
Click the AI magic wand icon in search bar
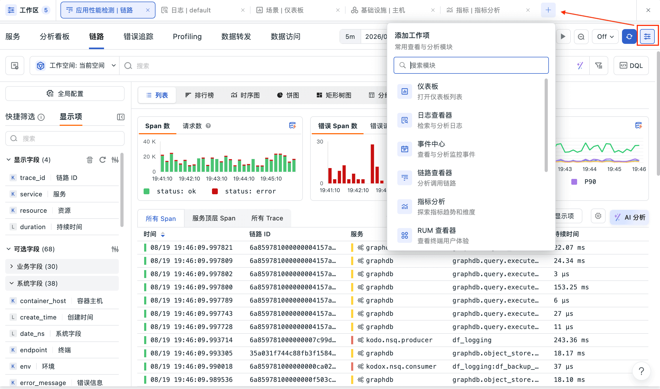coord(580,66)
